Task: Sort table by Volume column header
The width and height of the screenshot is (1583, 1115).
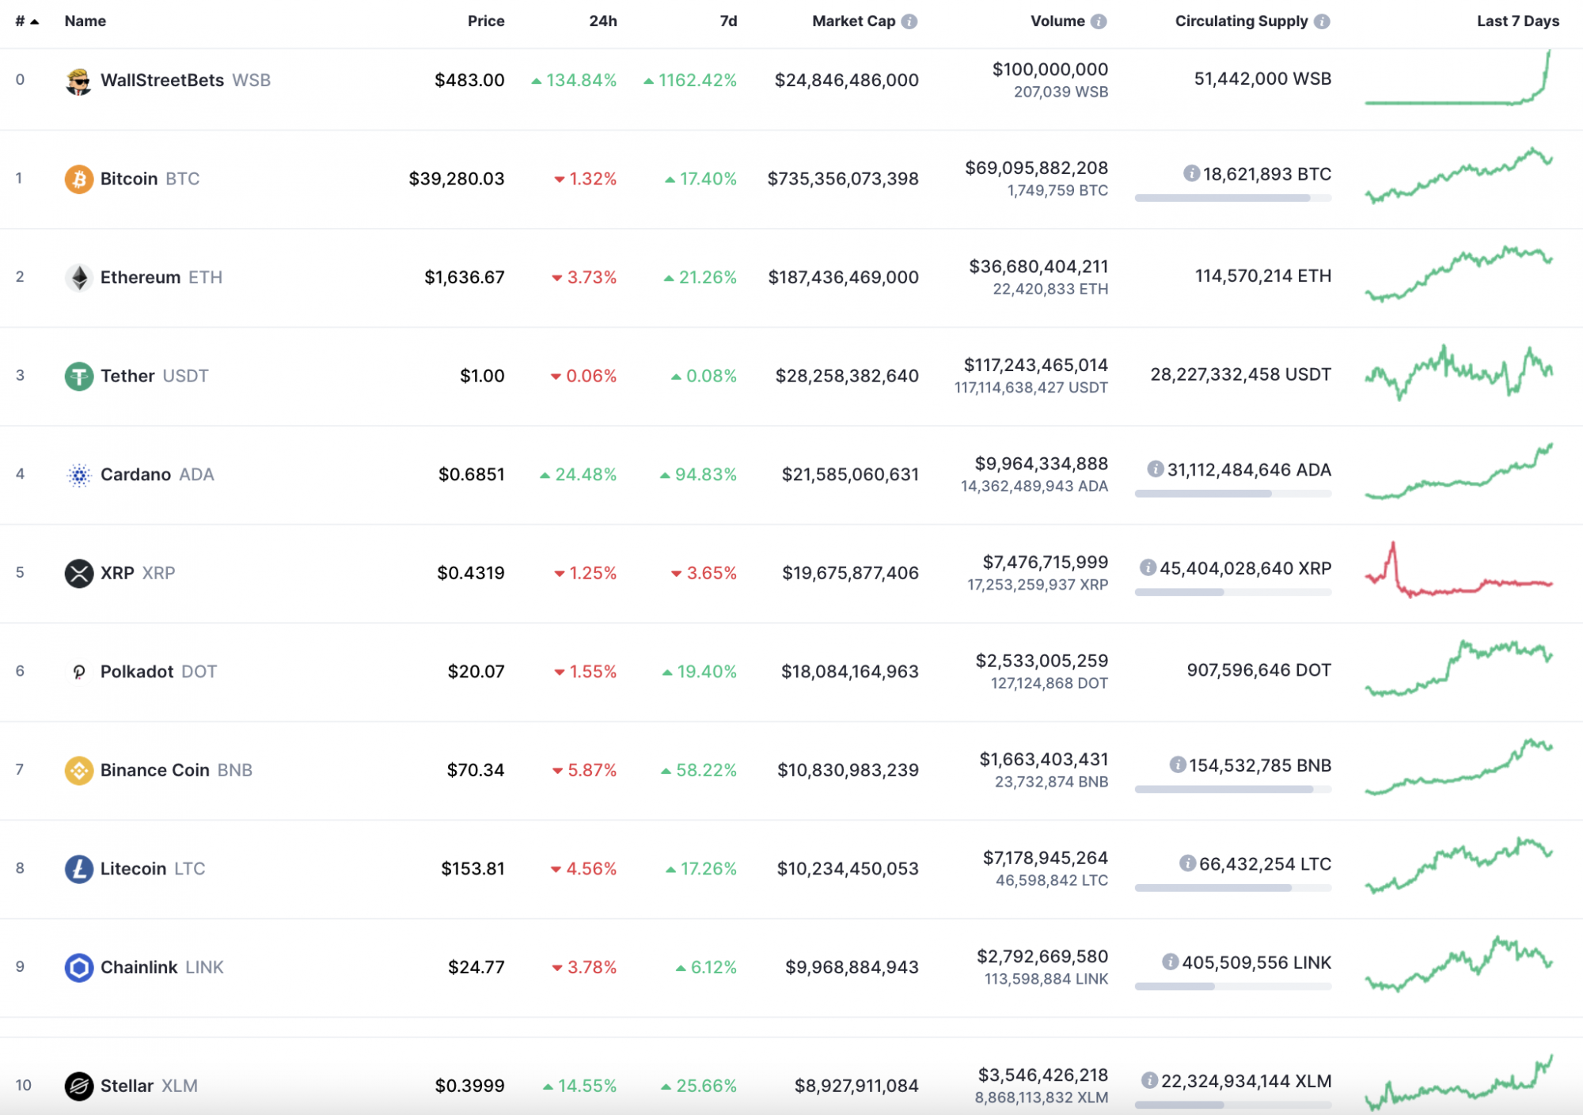Action: pyautogui.click(x=1057, y=21)
